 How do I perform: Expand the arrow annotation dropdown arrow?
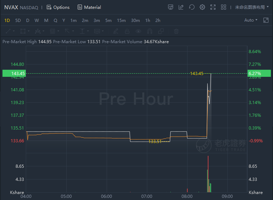[x=73, y=31]
